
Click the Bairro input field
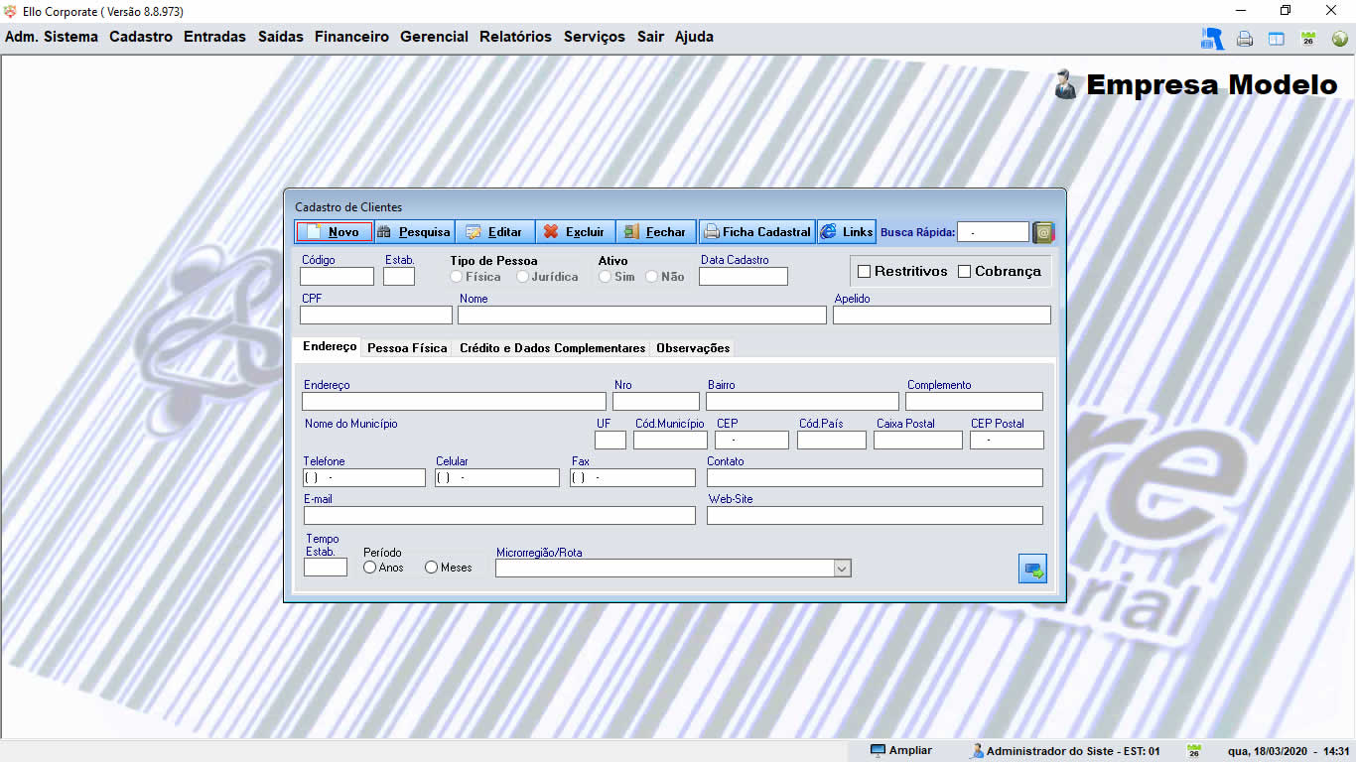click(802, 401)
